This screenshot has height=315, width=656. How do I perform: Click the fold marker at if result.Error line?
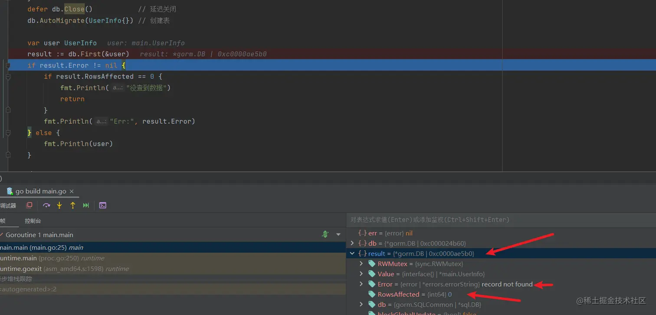pos(8,65)
